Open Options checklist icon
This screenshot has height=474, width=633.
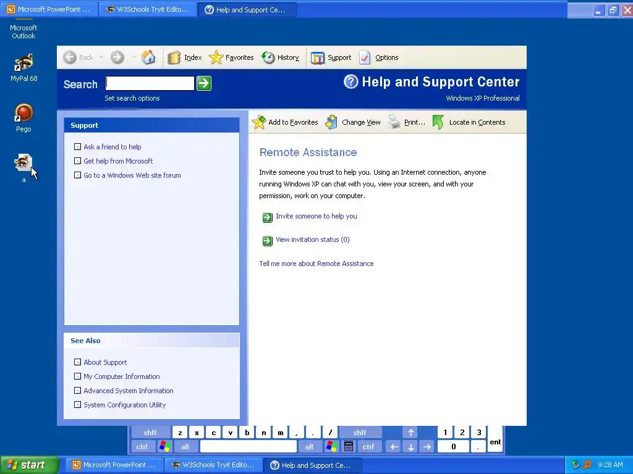[365, 57]
